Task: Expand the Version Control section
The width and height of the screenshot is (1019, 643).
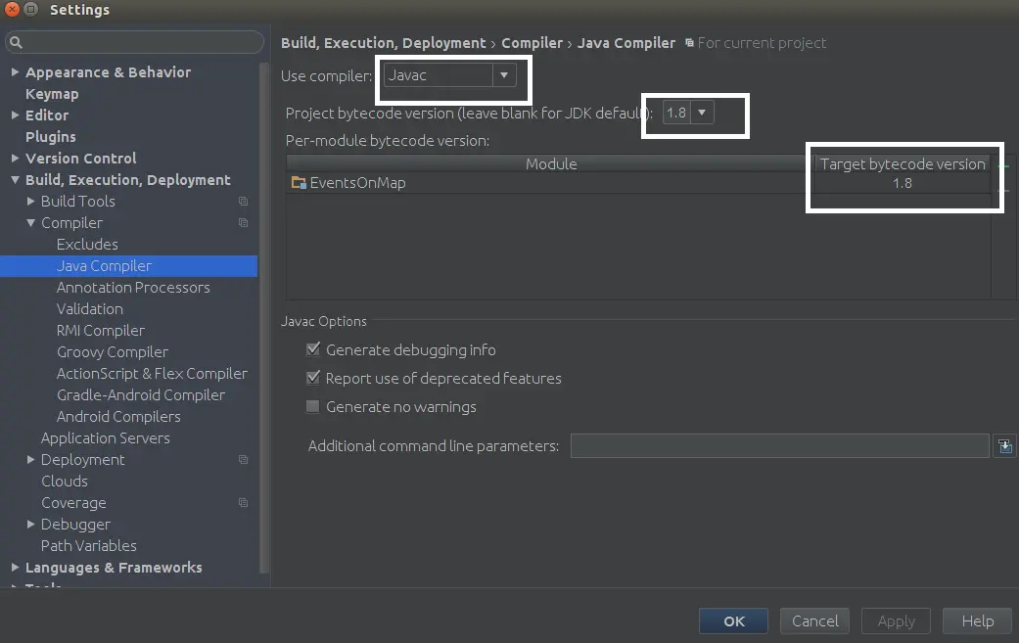Action: (15, 158)
